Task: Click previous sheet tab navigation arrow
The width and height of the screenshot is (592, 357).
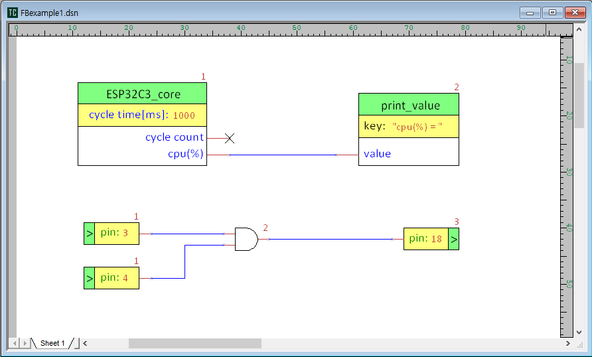Action: tap(15, 343)
